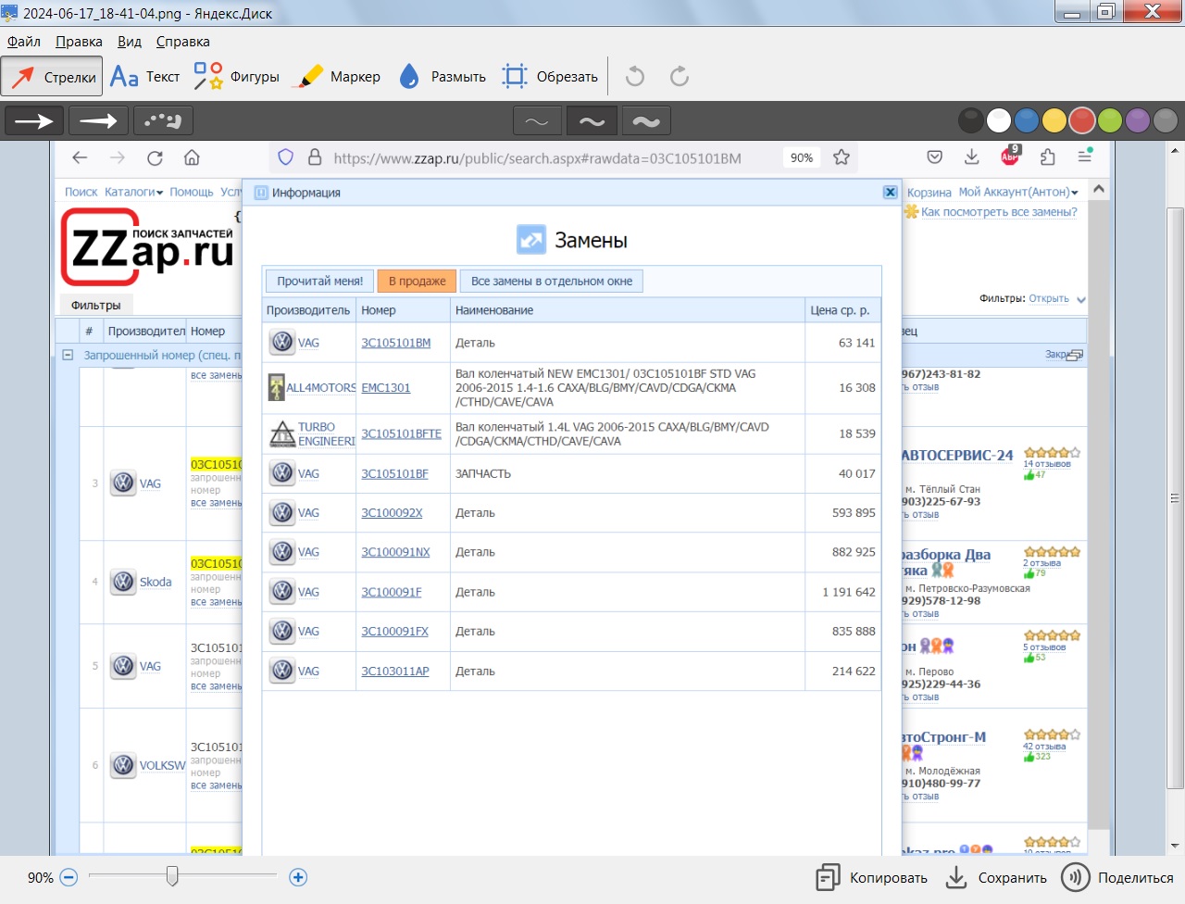Click the editor's vertical scrollbar
This screenshot has height=904, width=1185.
[1175, 498]
